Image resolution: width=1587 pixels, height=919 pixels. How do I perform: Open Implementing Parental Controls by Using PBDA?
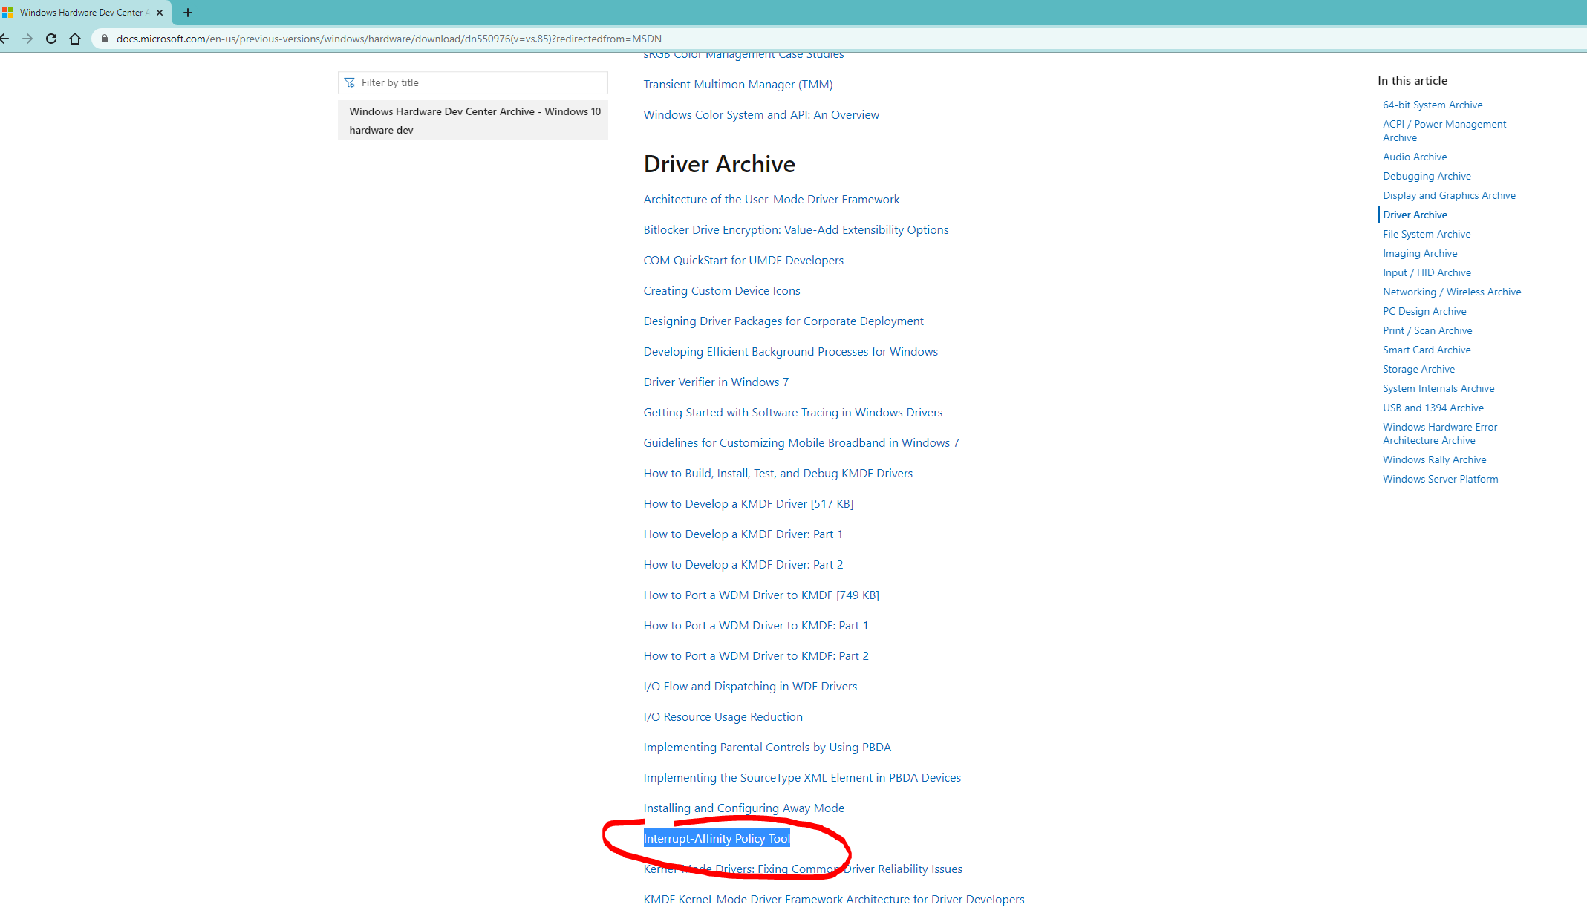(x=767, y=748)
